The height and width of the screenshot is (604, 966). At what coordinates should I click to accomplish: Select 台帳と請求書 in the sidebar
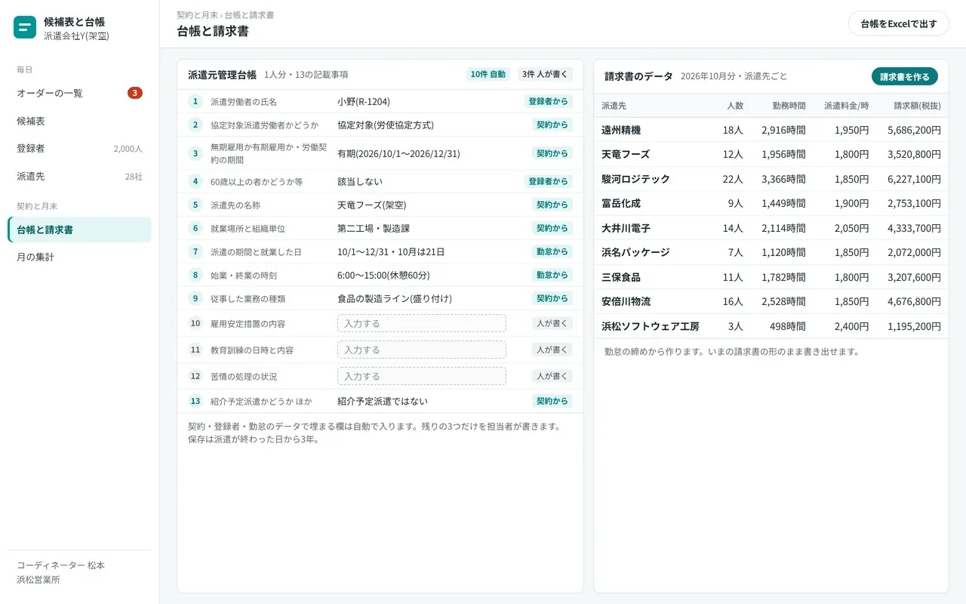tap(79, 230)
